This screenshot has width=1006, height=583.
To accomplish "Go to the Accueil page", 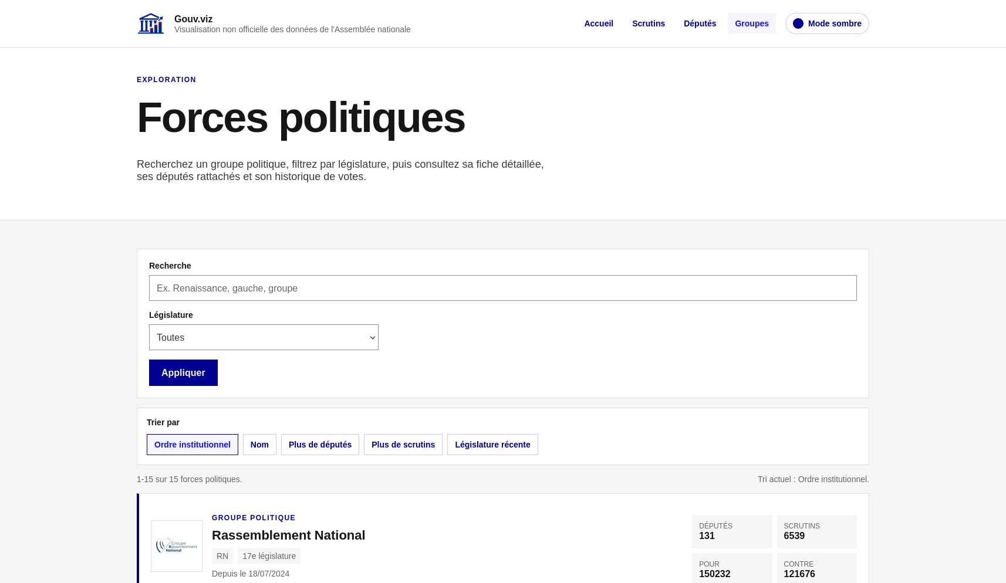I will (x=599, y=23).
